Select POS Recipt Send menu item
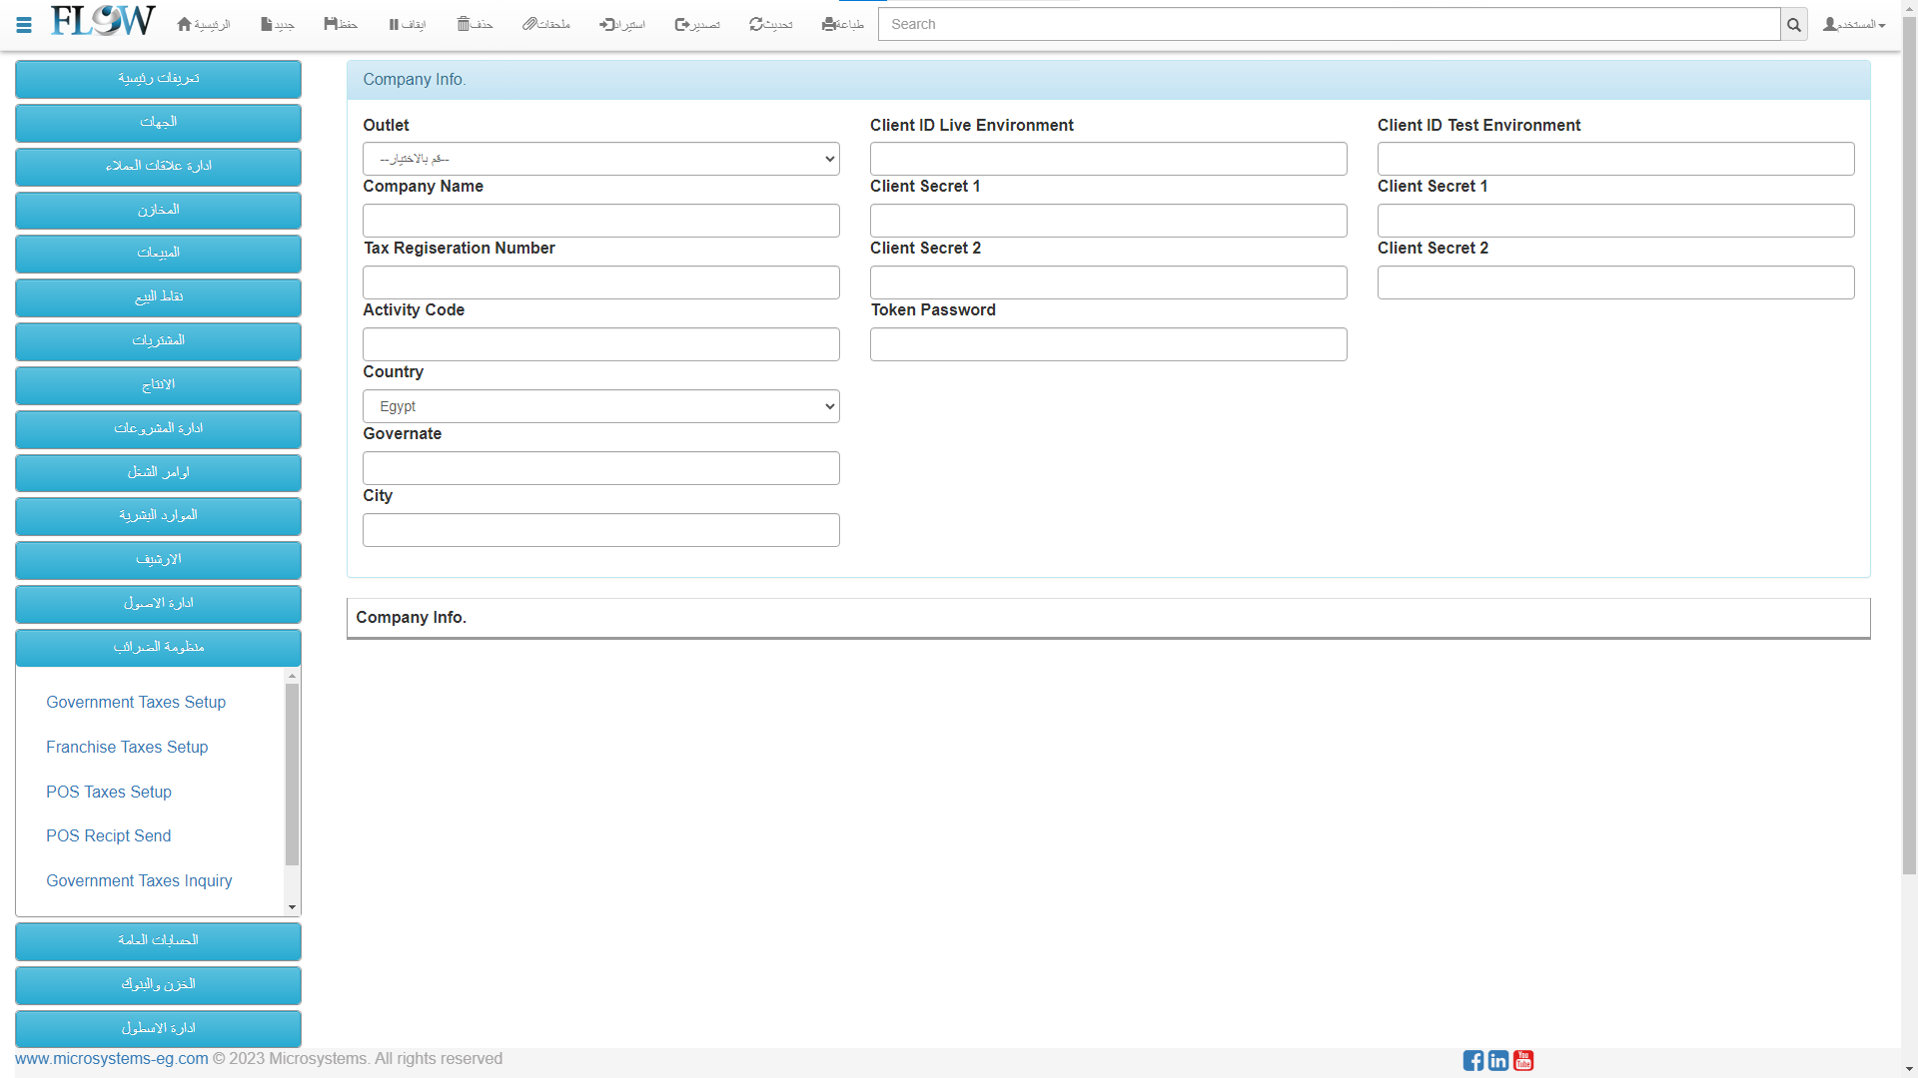Screen dimensions: 1918x1078 (108, 835)
